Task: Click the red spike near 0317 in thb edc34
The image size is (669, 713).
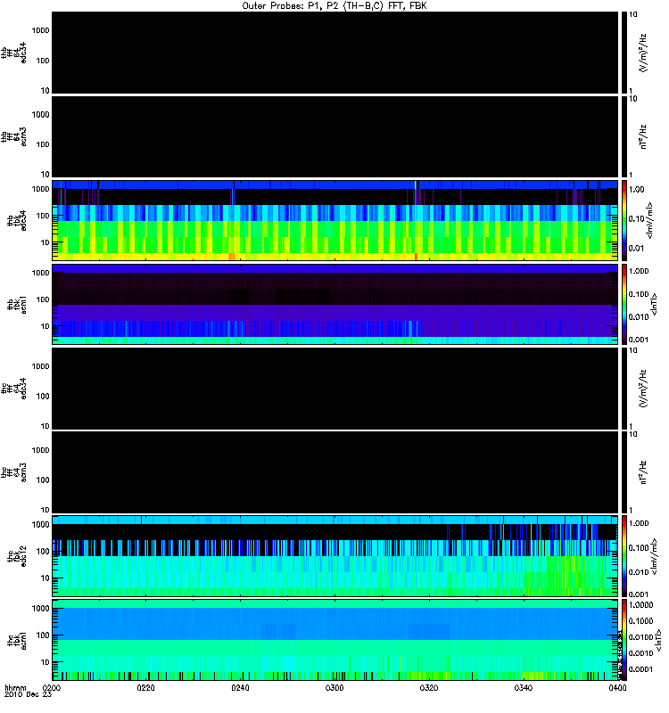Action: (416, 257)
